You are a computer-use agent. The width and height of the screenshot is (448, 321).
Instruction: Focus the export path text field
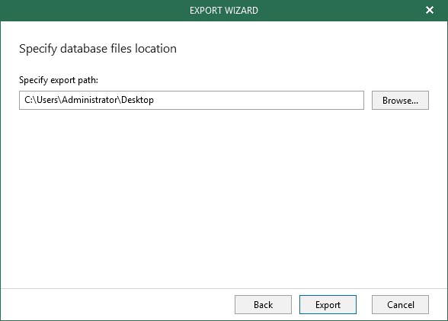click(x=191, y=101)
